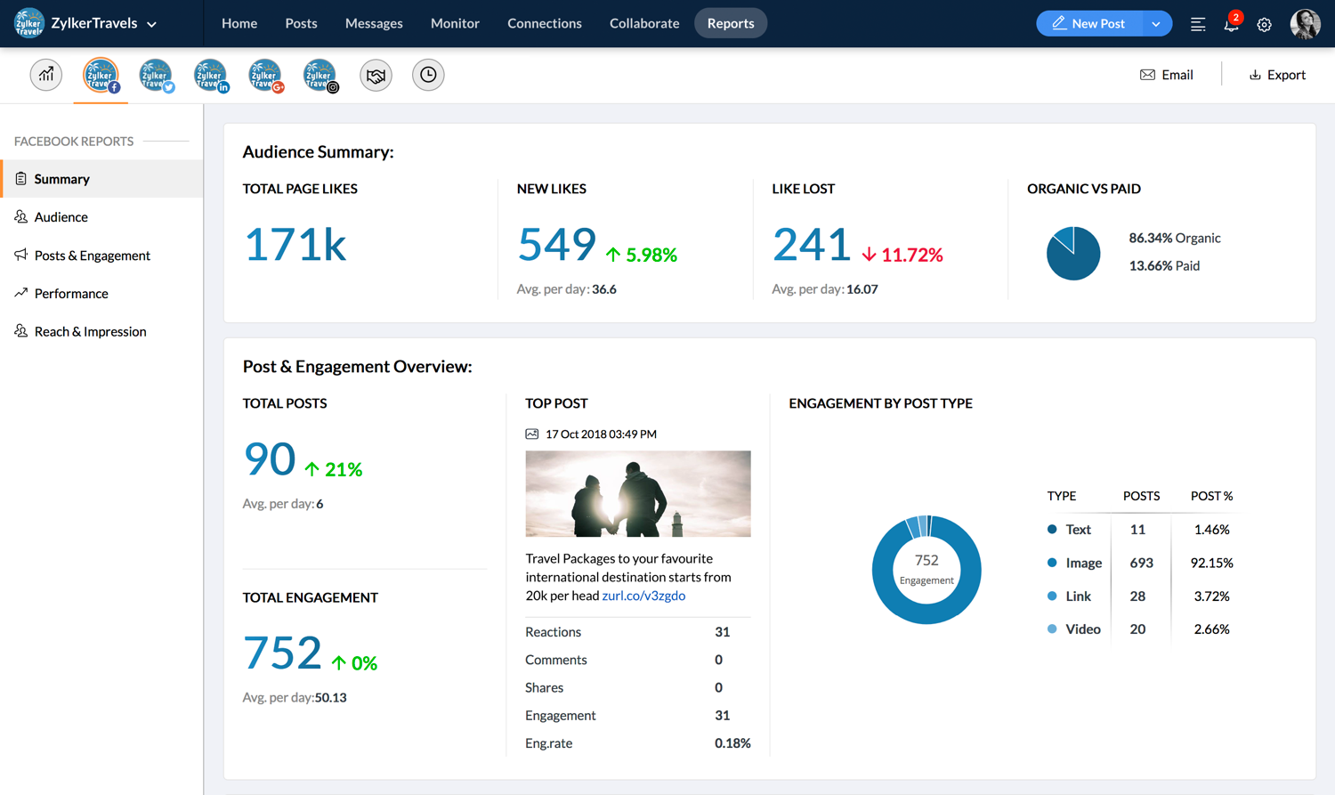
Task: Click the 13.66% Paid label
Action: (x=1164, y=265)
